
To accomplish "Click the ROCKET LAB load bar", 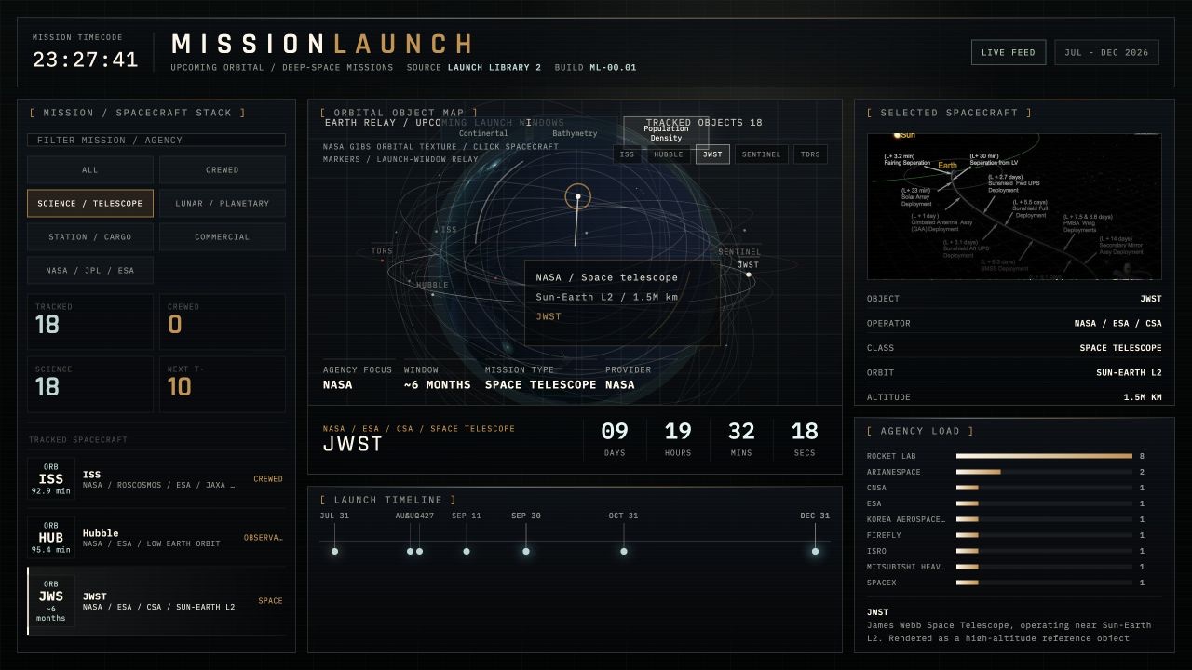I will pyautogui.click(x=1044, y=456).
